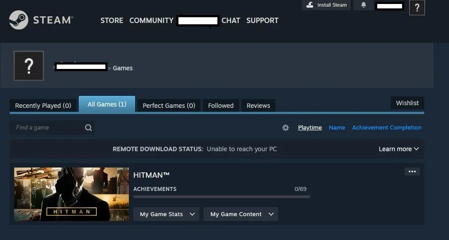449x240 pixels.
Task: Expand Learn more about remote downloads
Action: (x=399, y=149)
